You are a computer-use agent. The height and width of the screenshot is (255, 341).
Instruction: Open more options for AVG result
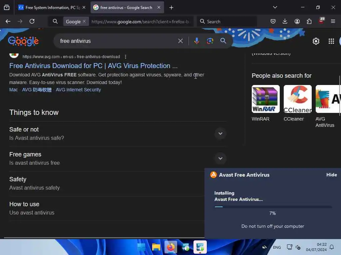pyautogui.click(x=126, y=57)
